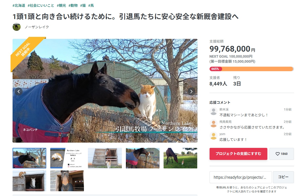Open the #猫 tag

point(83,6)
